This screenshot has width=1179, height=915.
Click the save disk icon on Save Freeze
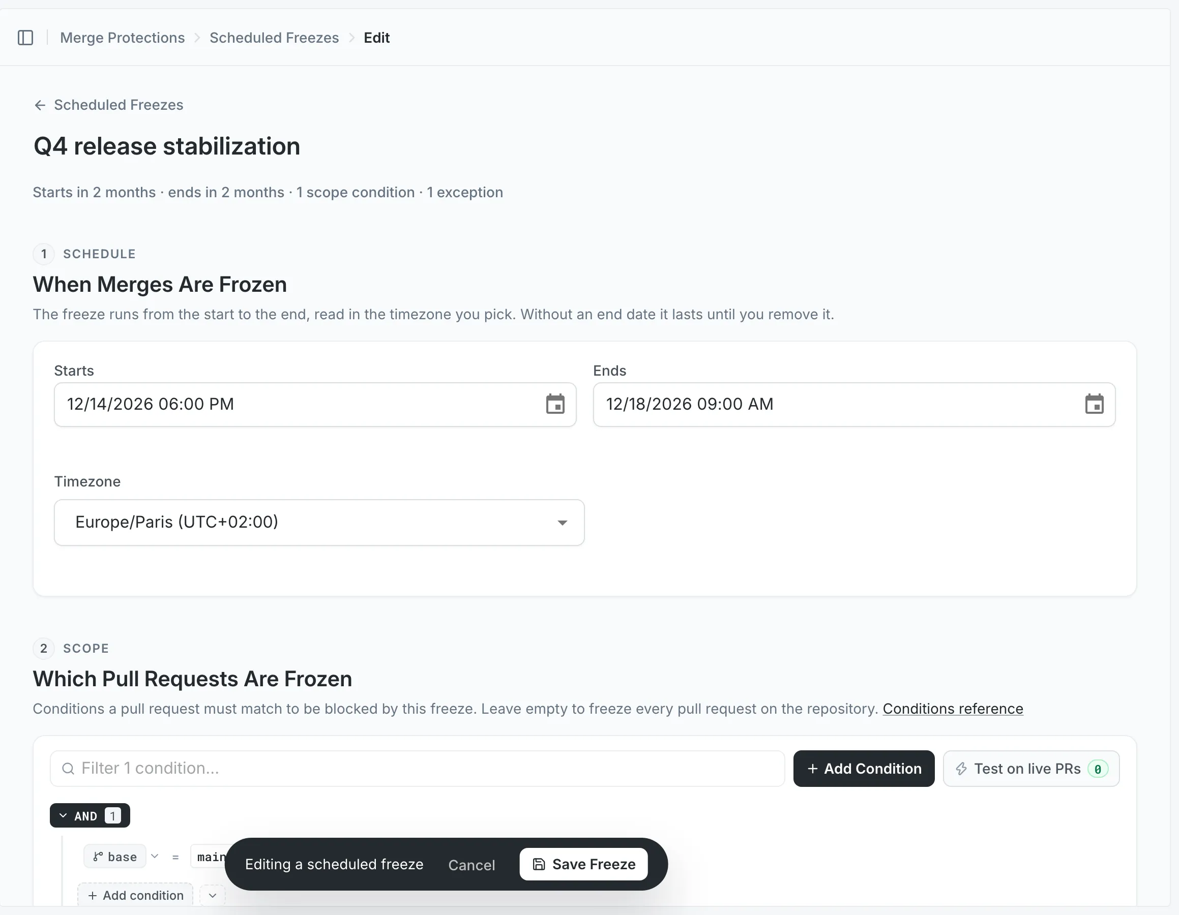pos(539,864)
